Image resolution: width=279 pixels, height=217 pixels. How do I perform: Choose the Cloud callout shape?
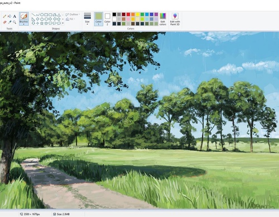coord(59,23)
